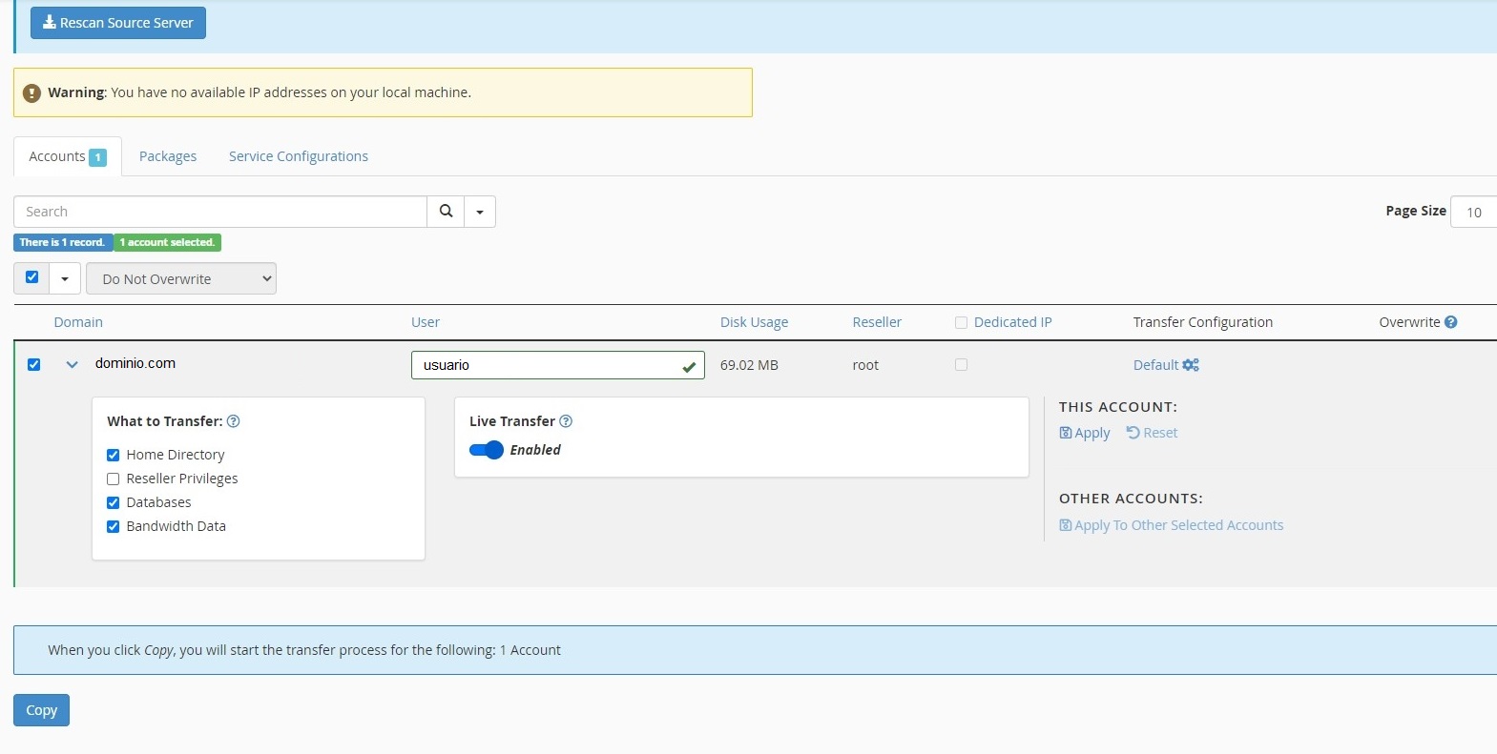
Task: Open the search options dropdown arrow
Action: 480,212
